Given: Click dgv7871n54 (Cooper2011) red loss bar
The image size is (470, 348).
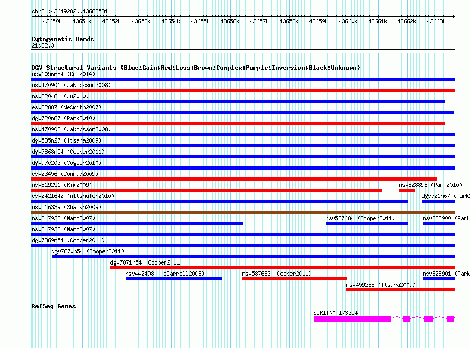Looking at the screenshot, I should tap(283, 268).
